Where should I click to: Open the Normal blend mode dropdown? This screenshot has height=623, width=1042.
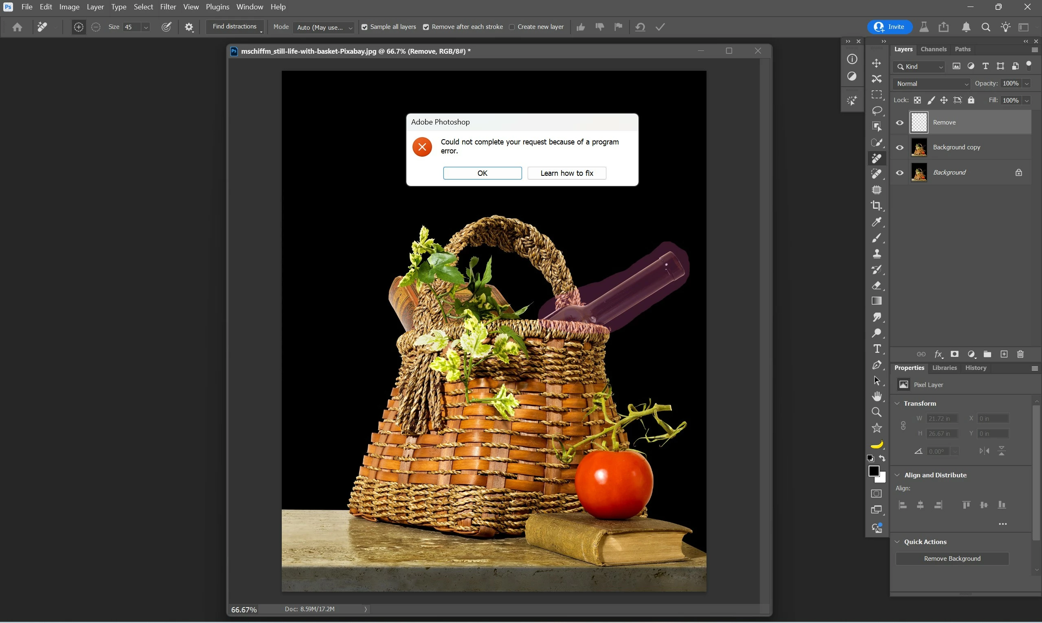point(931,83)
